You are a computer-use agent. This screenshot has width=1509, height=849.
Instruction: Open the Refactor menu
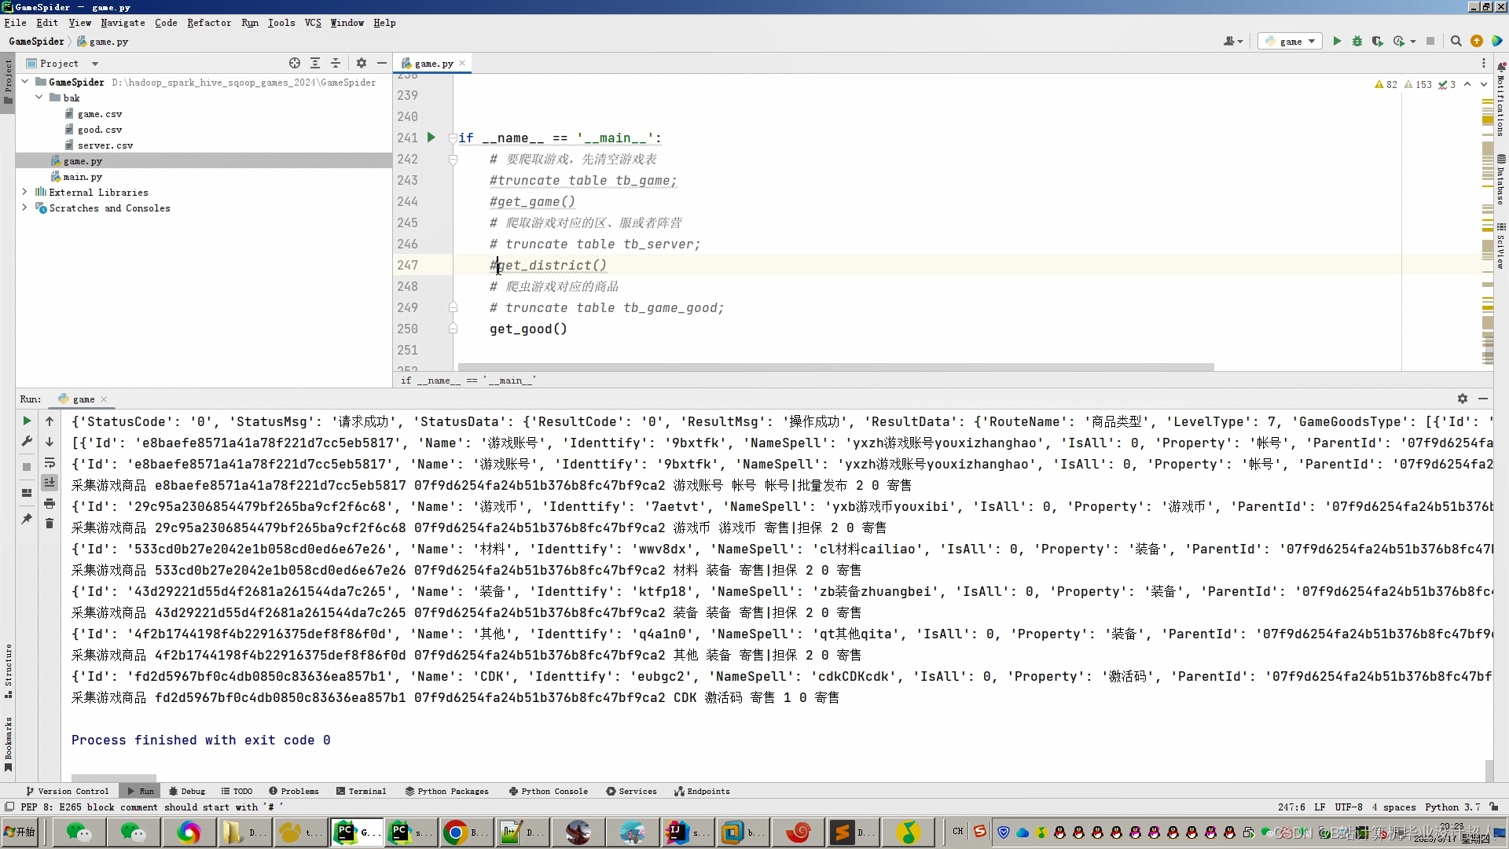(x=209, y=23)
